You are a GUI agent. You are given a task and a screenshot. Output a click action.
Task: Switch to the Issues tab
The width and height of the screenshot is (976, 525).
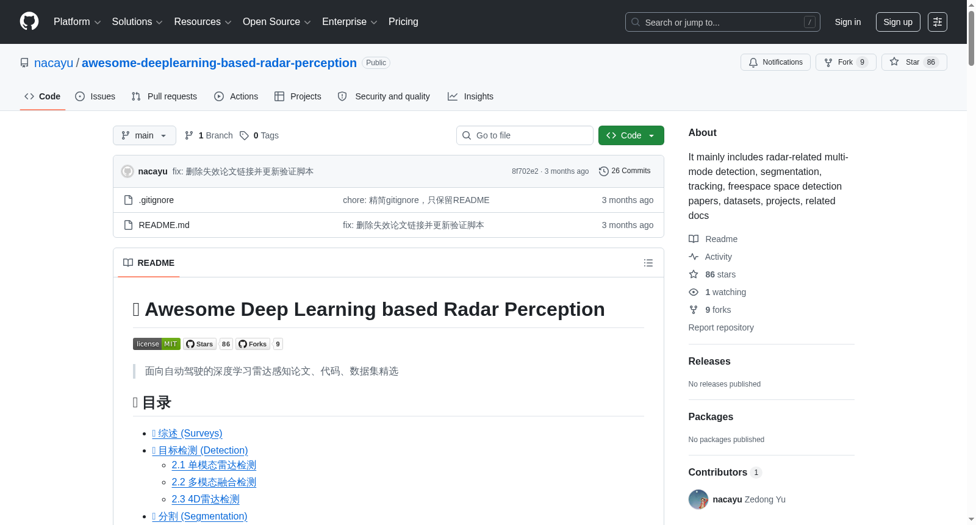pos(95,96)
